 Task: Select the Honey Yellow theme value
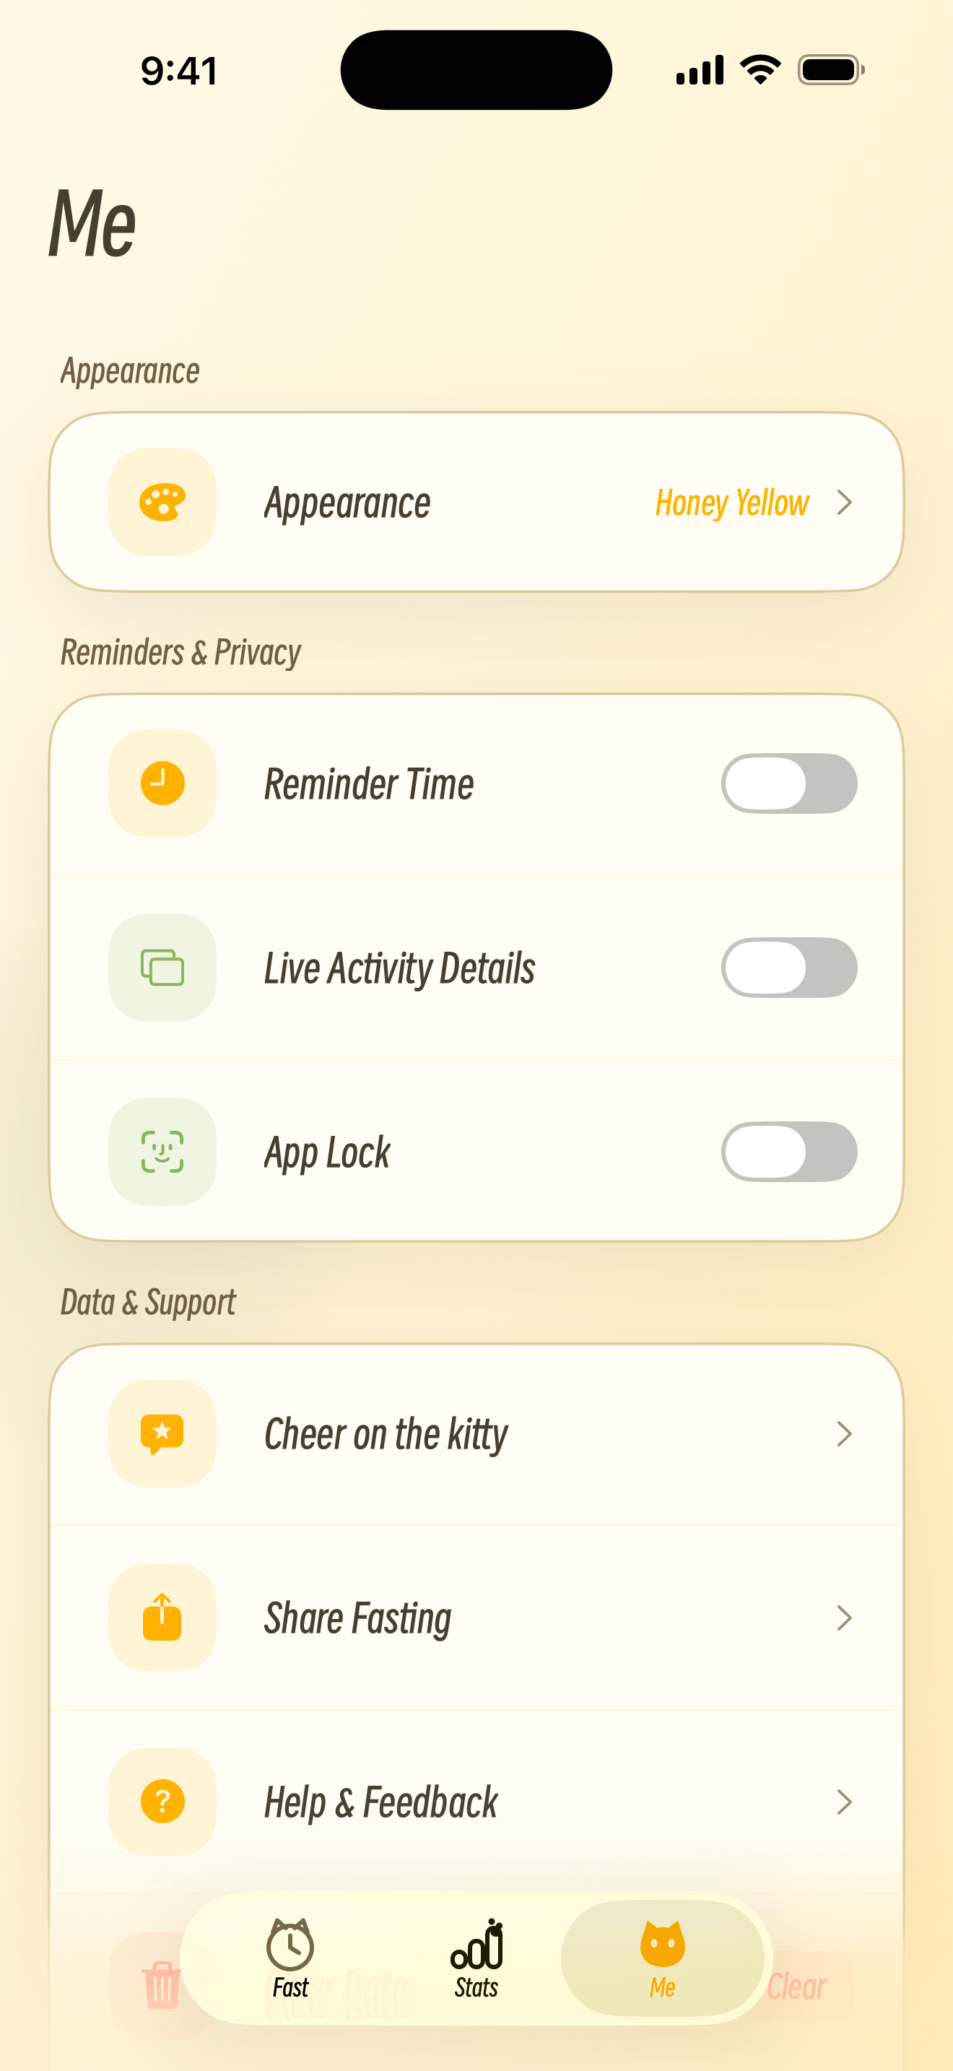[732, 503]
